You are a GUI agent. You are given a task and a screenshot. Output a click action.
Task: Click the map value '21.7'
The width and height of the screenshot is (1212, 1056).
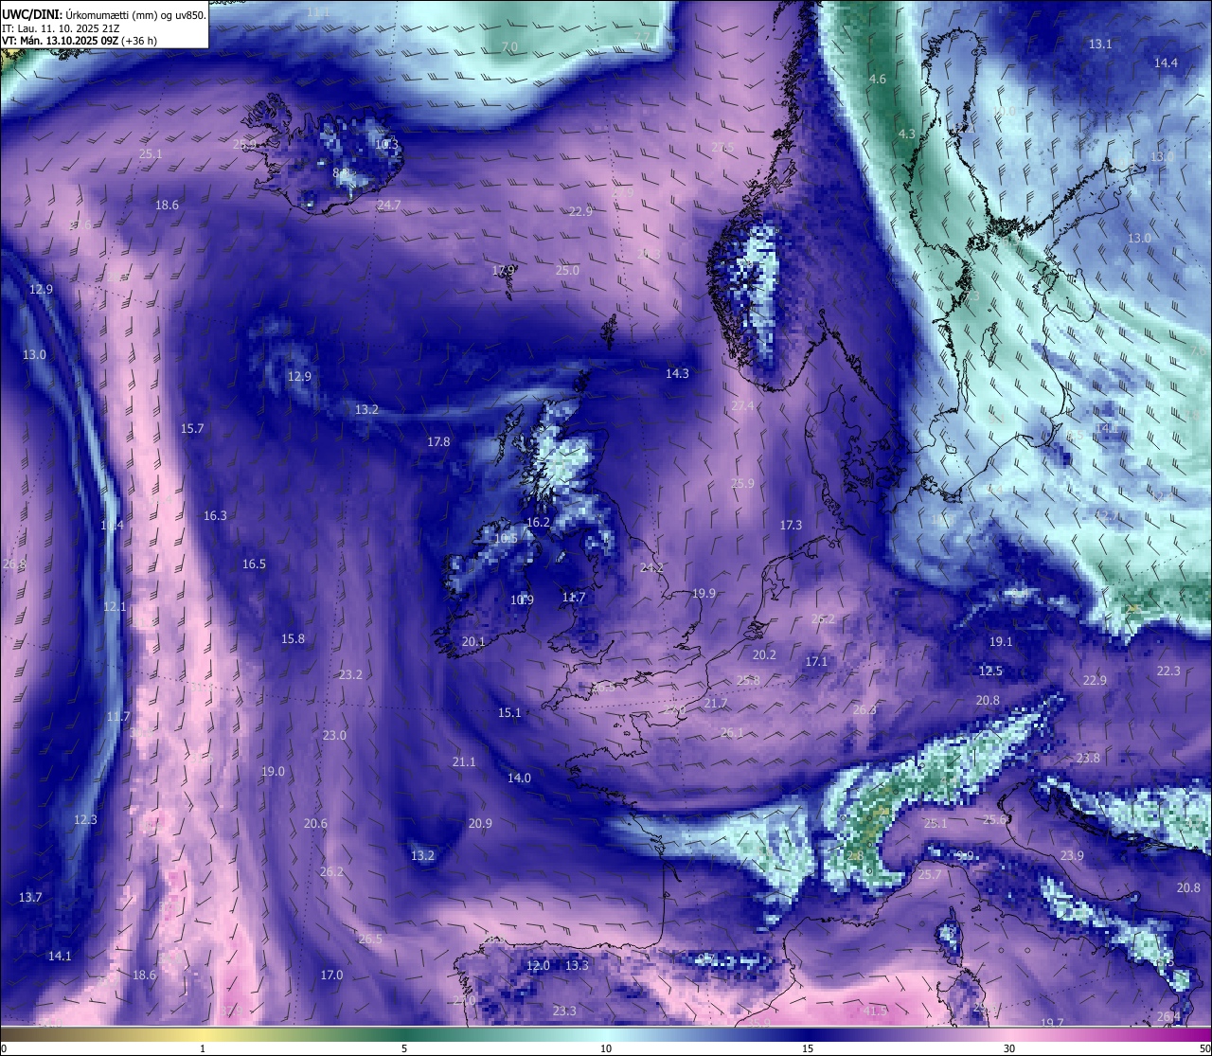click(716, 703)
